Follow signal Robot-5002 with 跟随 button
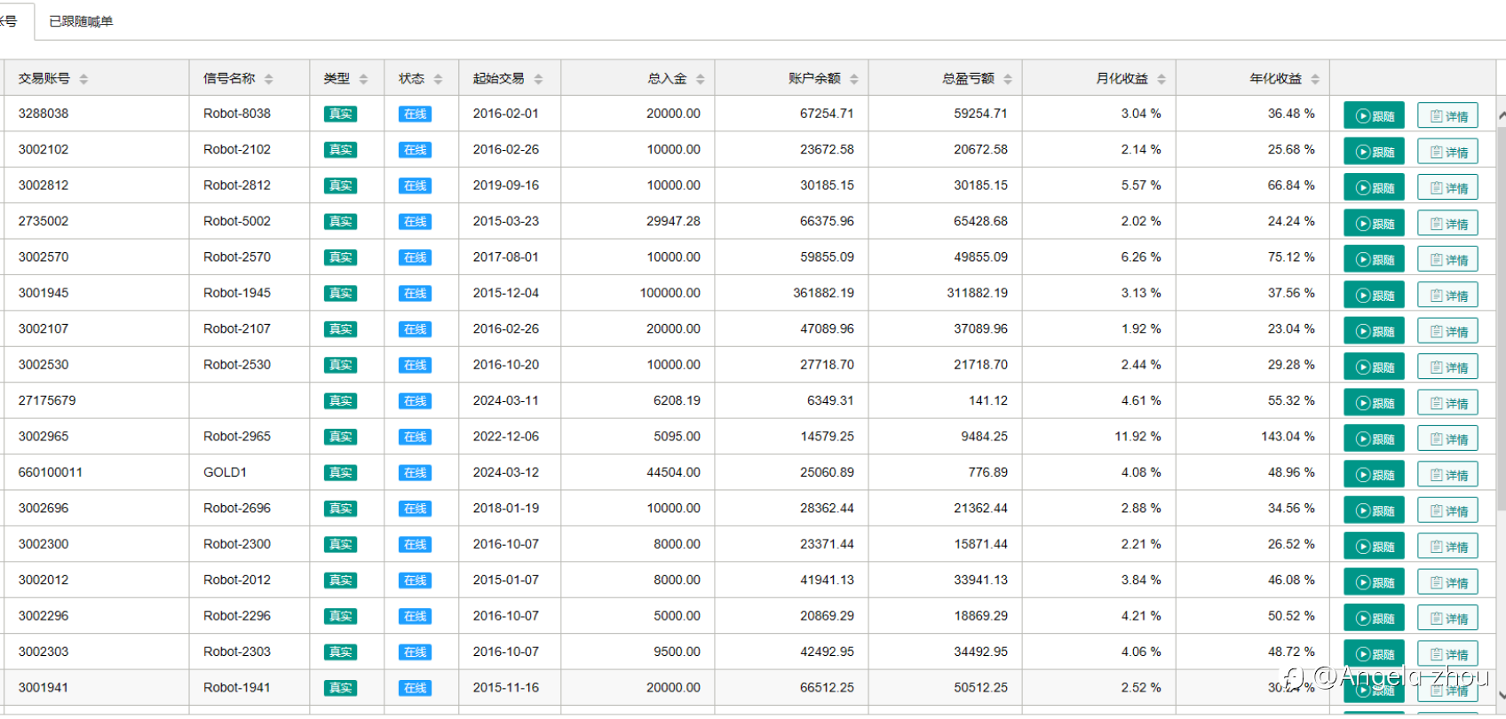 click(1374, 224)
